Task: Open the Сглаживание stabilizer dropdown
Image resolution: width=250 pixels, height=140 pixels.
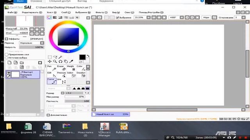Action: point(243,17)
